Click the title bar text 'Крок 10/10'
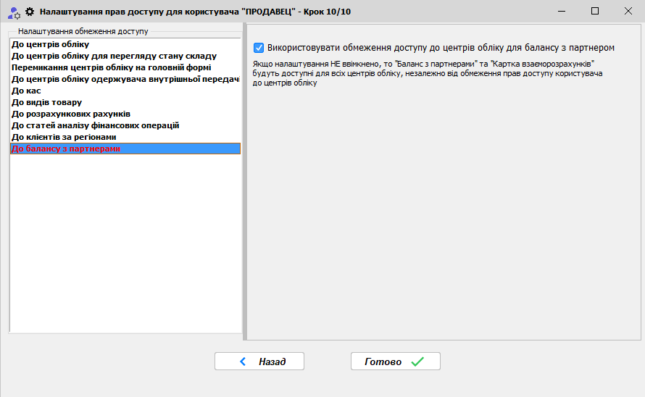This screenshot has width=645, height=397. [330, 12]
